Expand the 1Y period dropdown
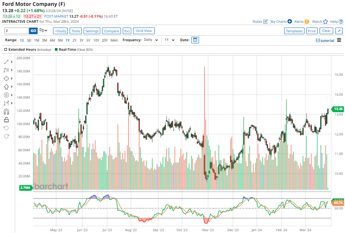The height and width of the screenshot is (233, 345). tap(169, 40)
